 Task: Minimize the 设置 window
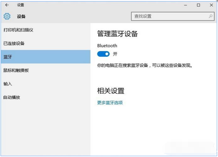(185, 5)
